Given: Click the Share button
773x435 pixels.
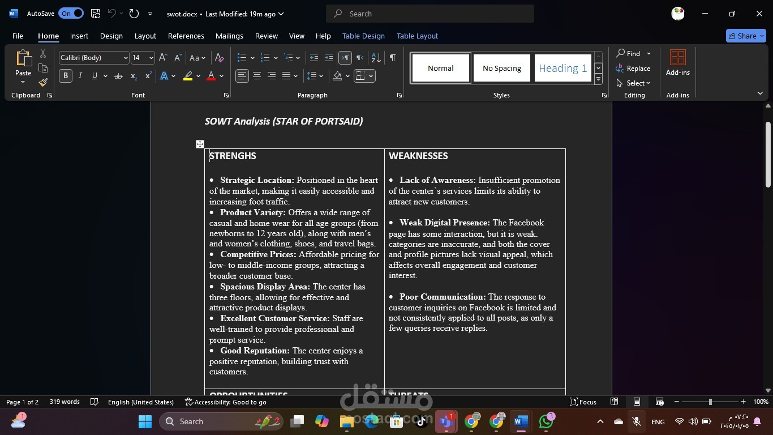Looking at the screenshot, I should click(746, 36).
